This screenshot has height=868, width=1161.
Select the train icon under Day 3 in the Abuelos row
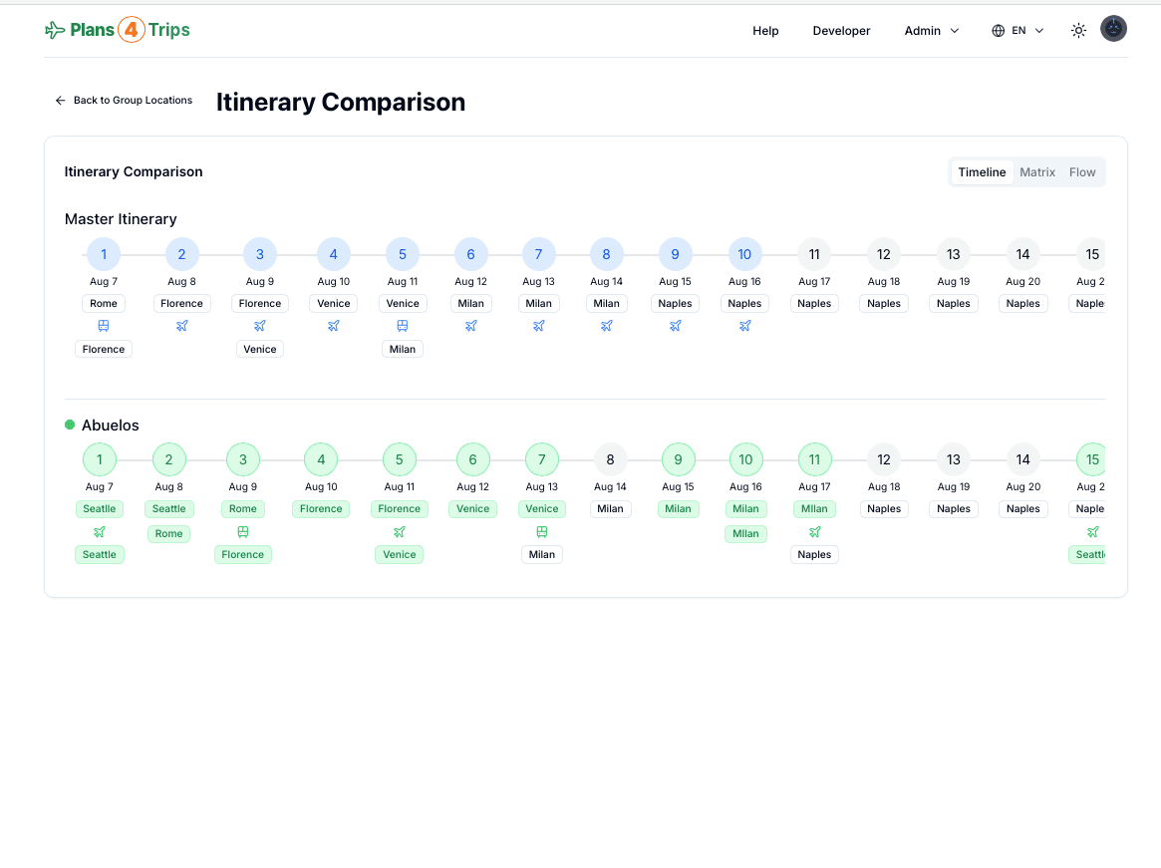point(242,530)
